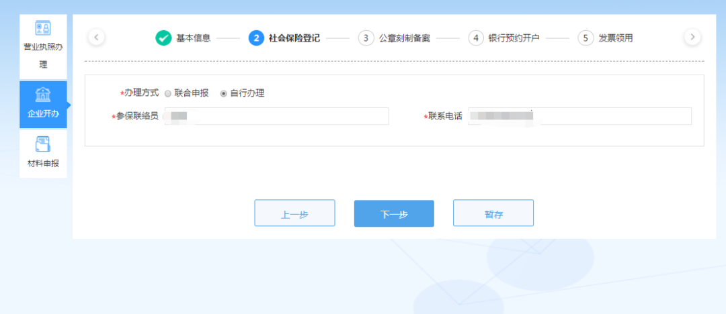Save draft using 暂存 button
Viewport: 726px width, 314px height.
tap(493, 214)
